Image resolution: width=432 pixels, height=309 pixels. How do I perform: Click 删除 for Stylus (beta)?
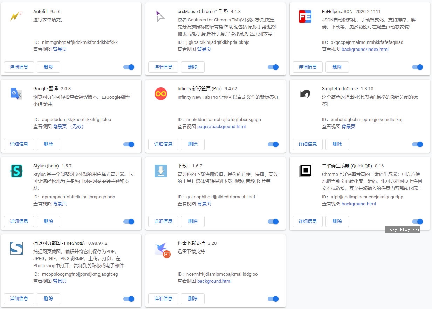(x=48, y=221)
